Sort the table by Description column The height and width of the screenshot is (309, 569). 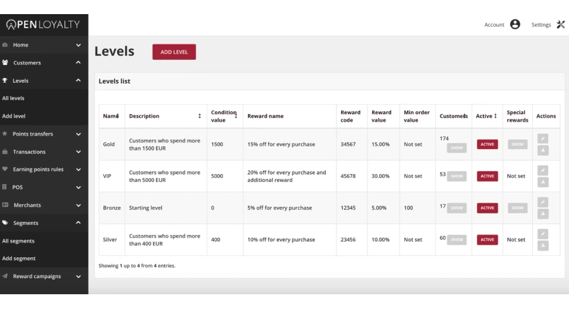coord(200,116)
